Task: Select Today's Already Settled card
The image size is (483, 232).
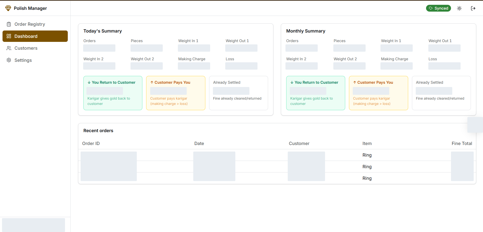Action: [x=239, y=93]
